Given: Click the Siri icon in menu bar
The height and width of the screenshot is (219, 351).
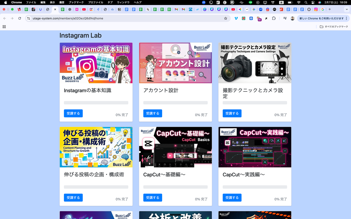Looking at the screenshot, I should 320,2.
